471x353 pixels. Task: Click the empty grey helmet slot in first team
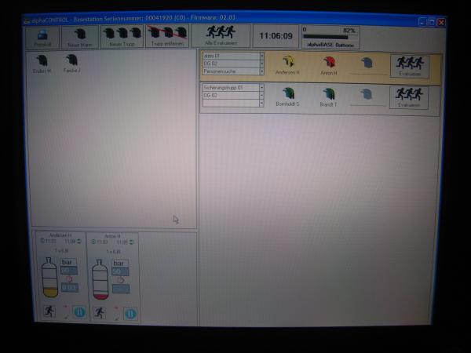pos(367,63)
